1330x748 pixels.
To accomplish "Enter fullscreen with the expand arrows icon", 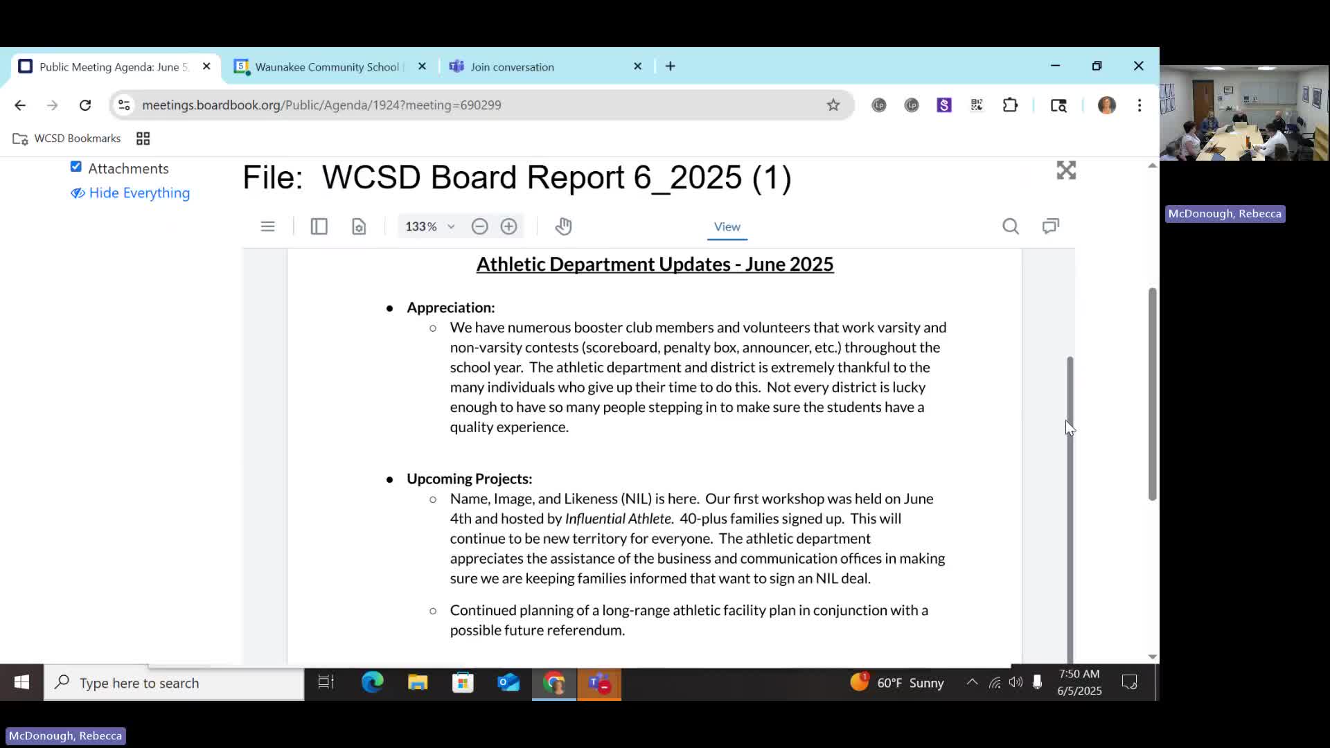I will pyautogui.click(x=1066, y=170).
